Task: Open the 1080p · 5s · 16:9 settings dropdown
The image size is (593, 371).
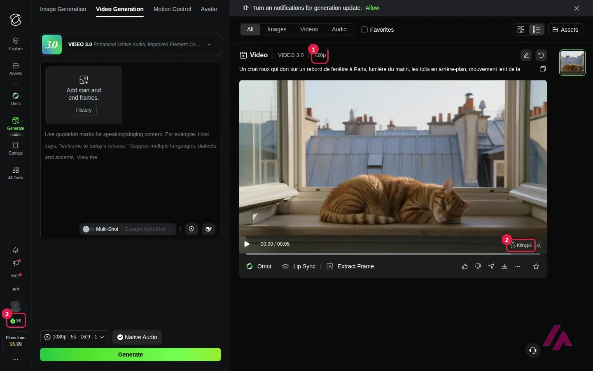Action: tap(75, 337)
